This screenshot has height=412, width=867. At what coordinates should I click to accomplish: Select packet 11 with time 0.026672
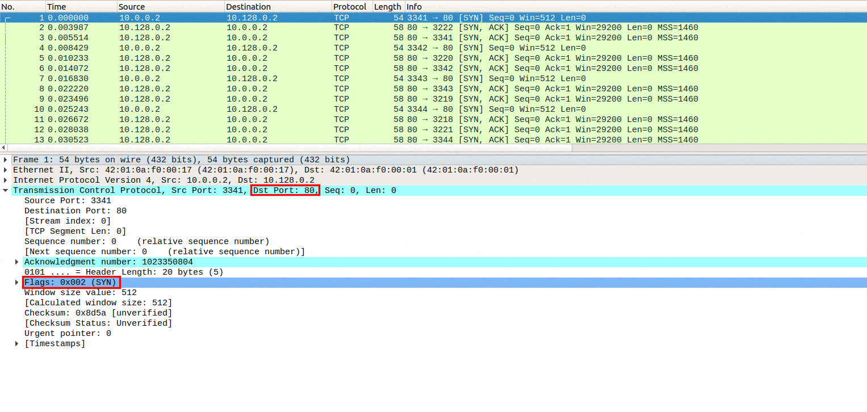[x=433, y=120]
